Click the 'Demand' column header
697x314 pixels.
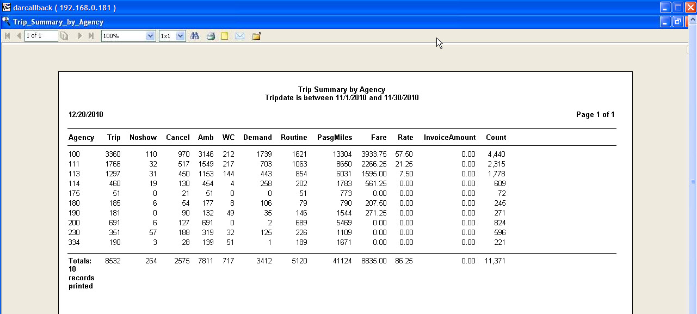(257, 138)
